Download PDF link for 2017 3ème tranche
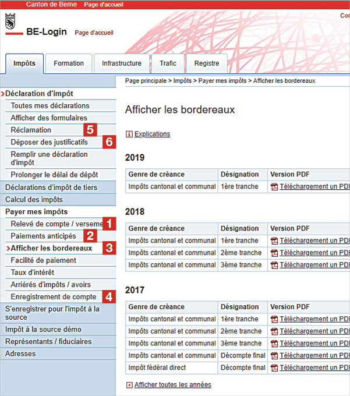The image size is (350, 396). point(314,344)
